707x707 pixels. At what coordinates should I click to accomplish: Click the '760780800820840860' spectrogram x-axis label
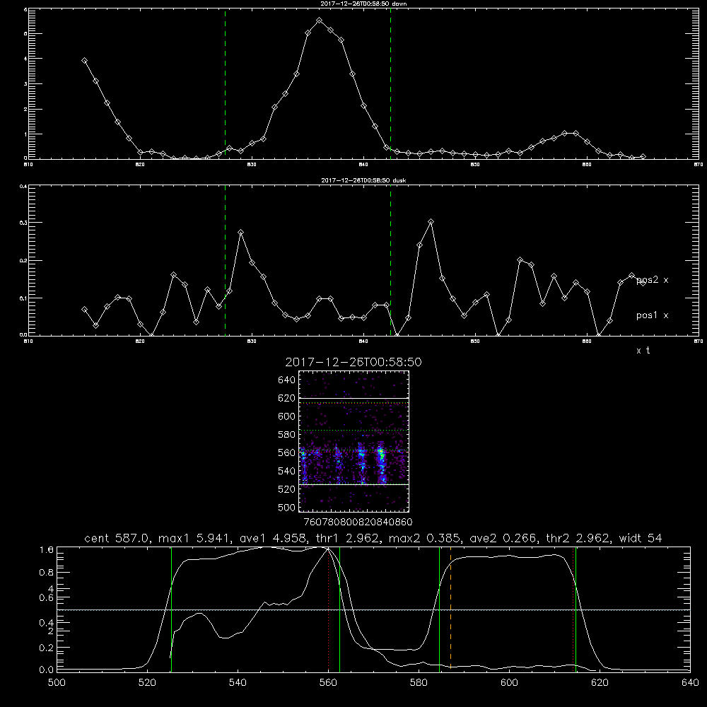point(358,522)
